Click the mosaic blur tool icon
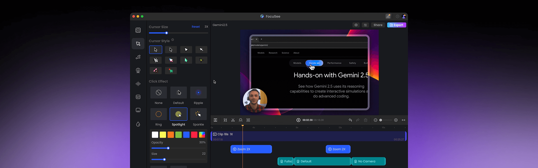 pos(248,120)
